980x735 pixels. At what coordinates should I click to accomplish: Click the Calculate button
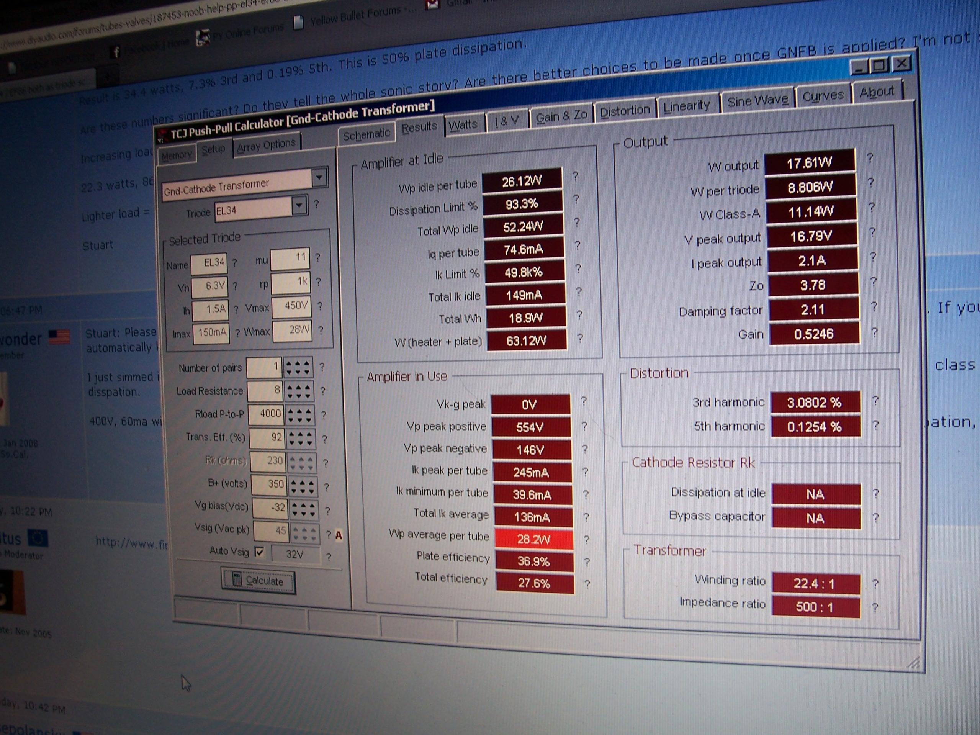pos(258,580)
